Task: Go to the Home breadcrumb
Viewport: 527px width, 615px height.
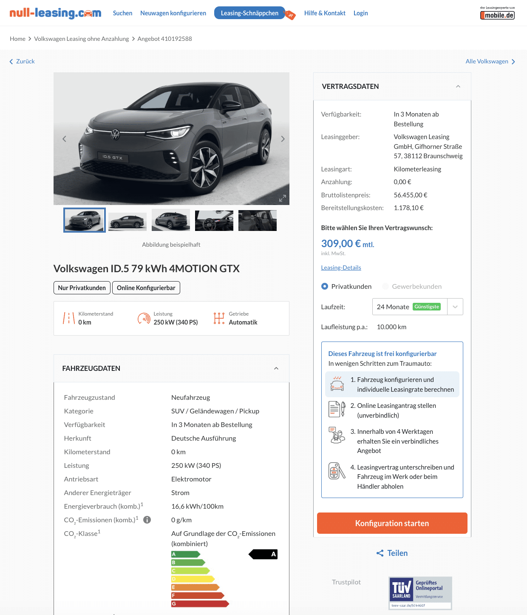Action: coord(17,39)
